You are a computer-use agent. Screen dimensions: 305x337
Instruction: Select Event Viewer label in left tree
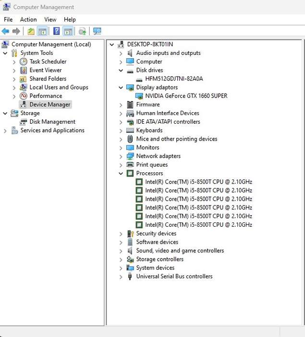(46, 70)
